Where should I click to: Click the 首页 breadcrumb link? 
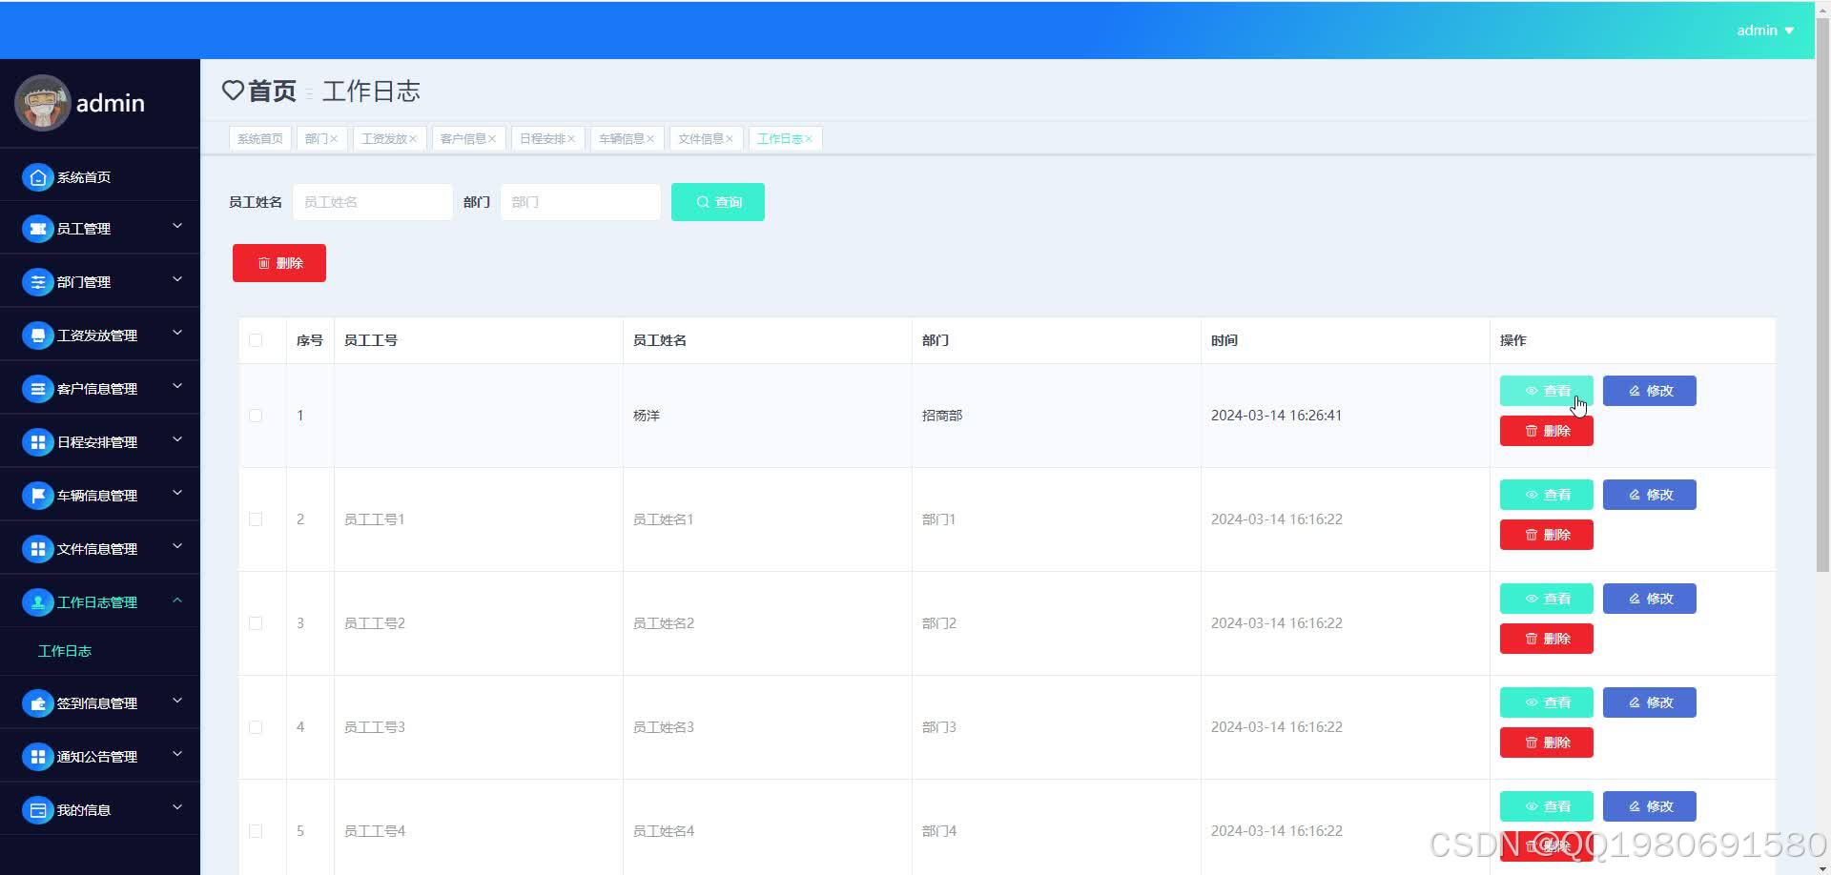click(x=272, y=91)
